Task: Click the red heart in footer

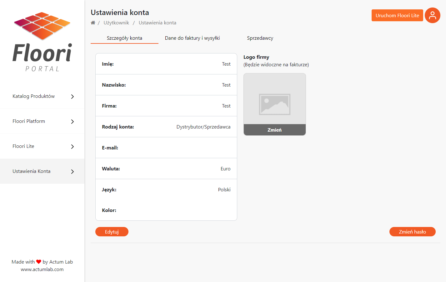Action: click(x=39, y=262)
